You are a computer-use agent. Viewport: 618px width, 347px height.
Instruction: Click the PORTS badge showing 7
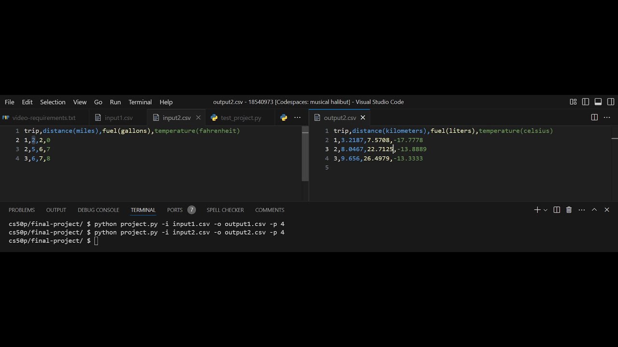pos(192,210)
